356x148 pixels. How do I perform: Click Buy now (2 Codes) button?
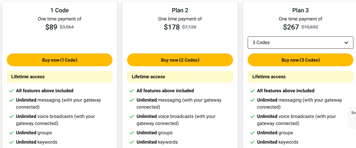pos(180,60)
